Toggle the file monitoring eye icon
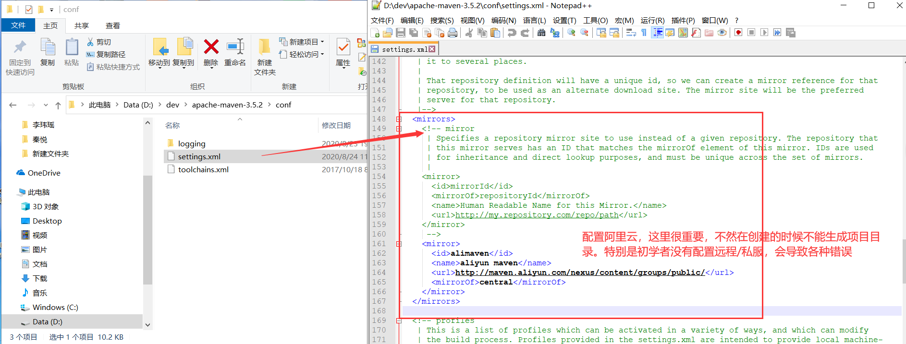This screenshot has height=344, width=906. (722, 33)
